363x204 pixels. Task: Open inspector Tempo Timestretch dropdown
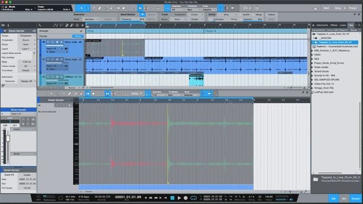[27, 36]
